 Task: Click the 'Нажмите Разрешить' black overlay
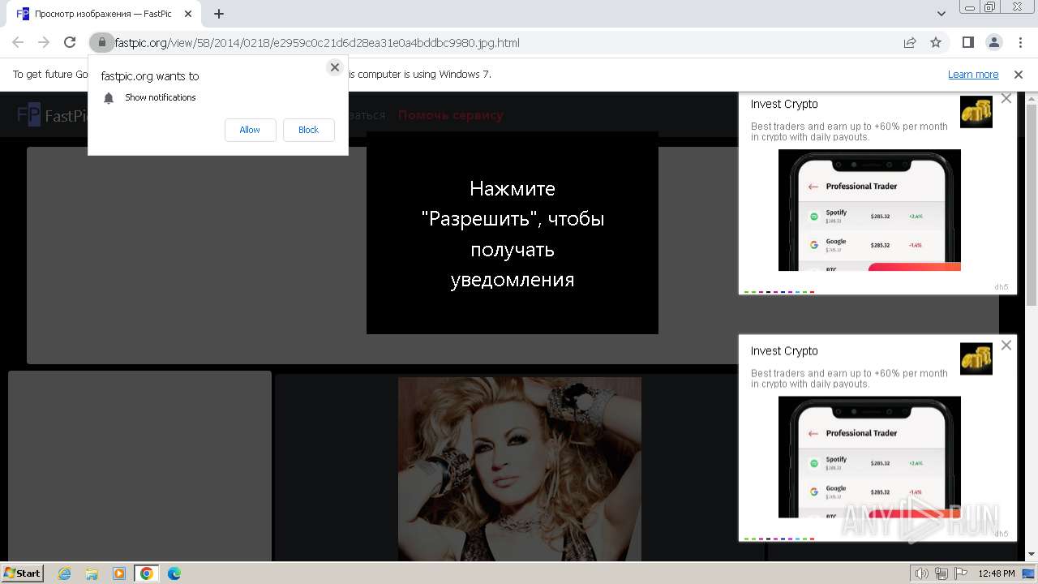pos(513,233)
